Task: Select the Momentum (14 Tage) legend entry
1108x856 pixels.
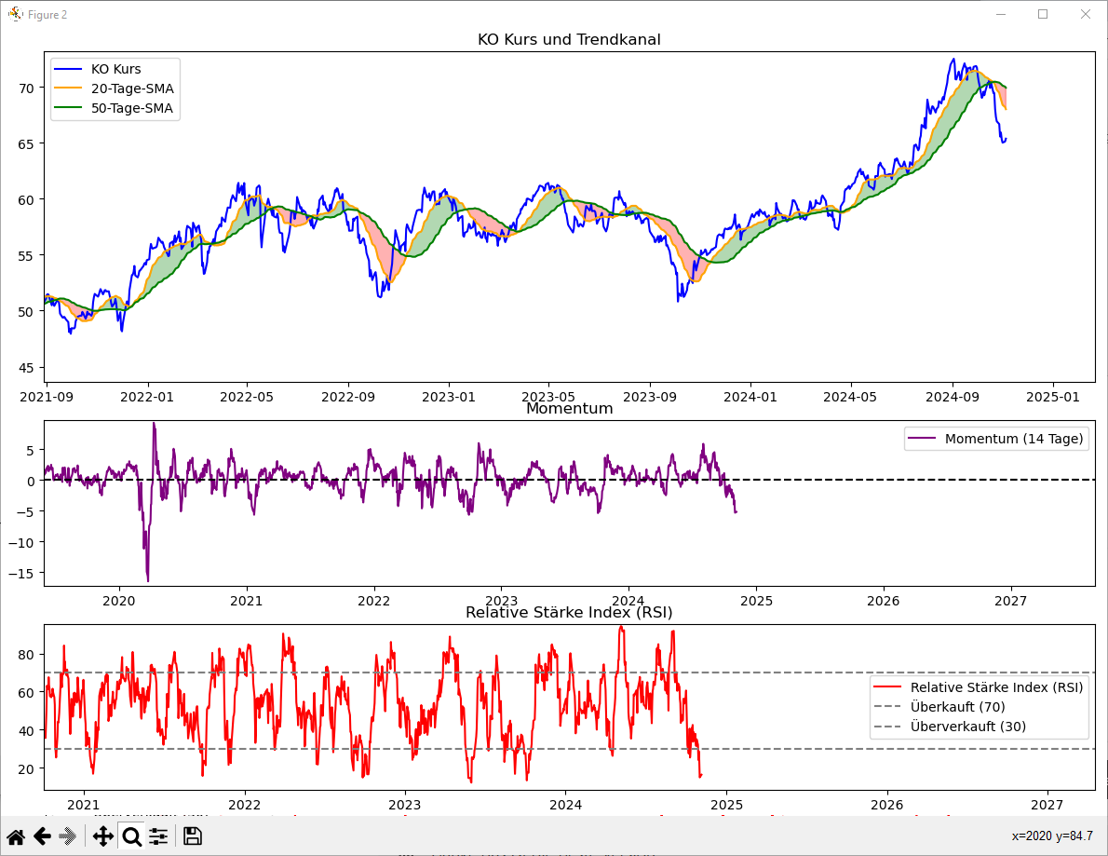Action: [x=996, y=439]
